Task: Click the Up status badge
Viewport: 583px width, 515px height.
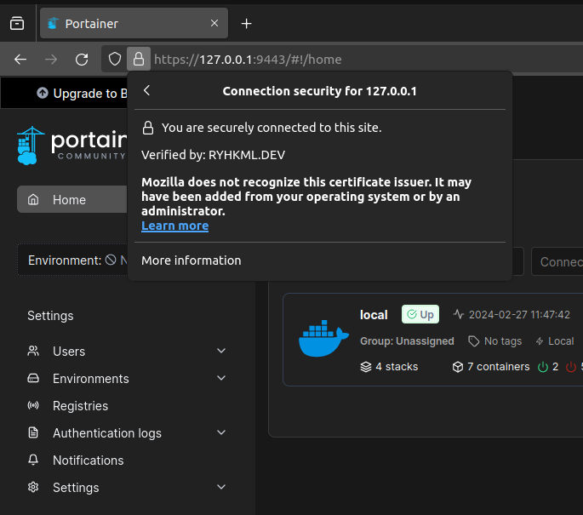Action: (420, 314)
